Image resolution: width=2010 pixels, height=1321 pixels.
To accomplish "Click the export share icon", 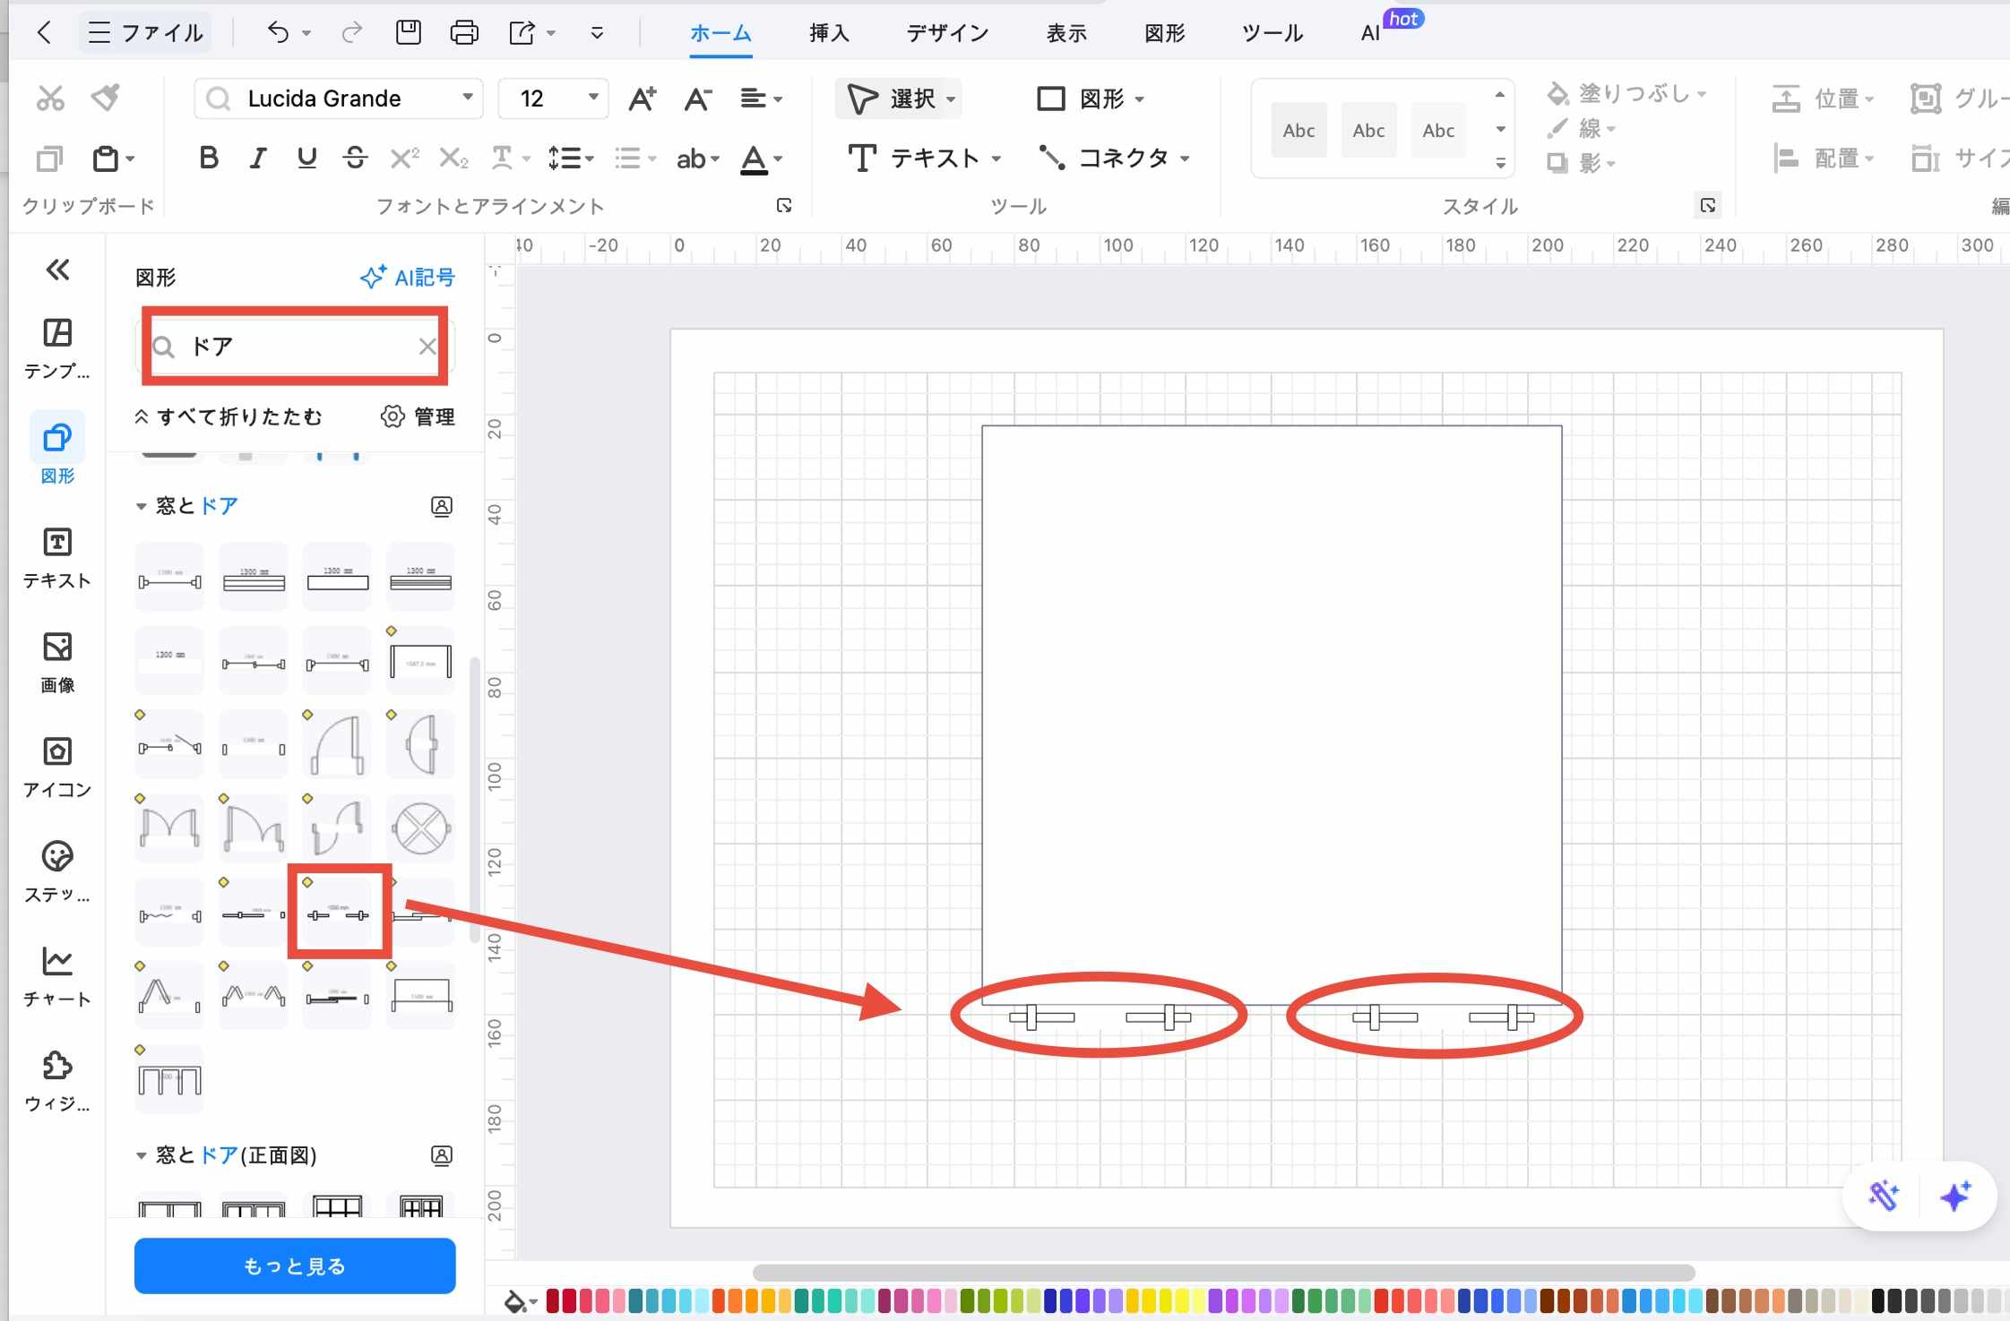I will tap(522, 33).
